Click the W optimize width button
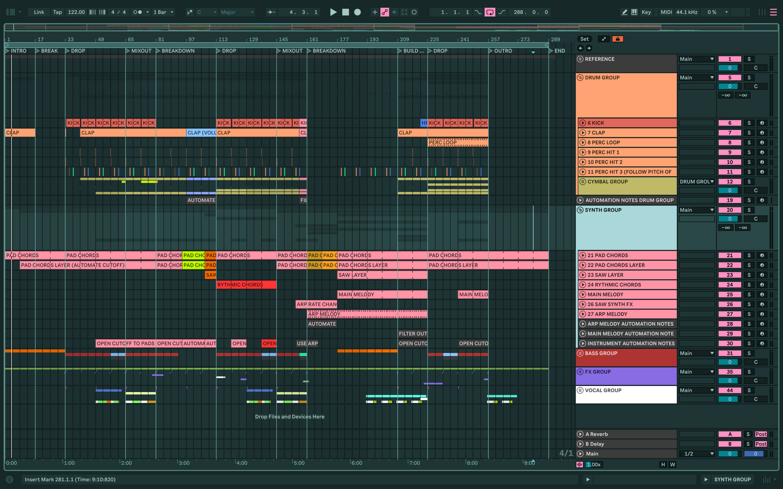This screenshot has height=489, width=783. coord(673,465)
